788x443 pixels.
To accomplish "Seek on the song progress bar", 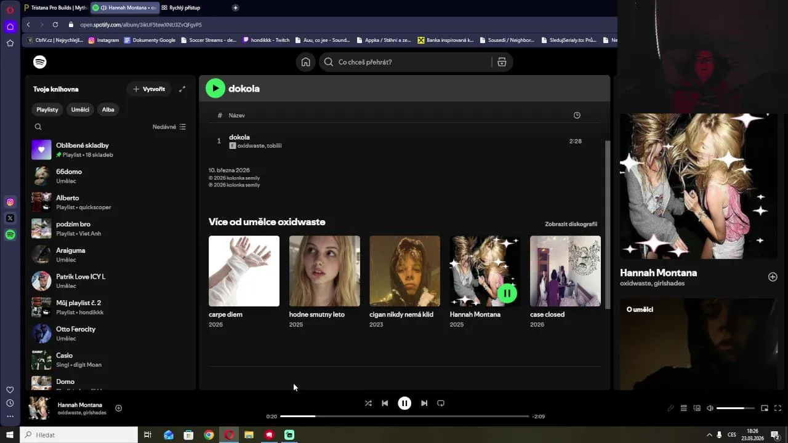I will (x=404, y=417).
